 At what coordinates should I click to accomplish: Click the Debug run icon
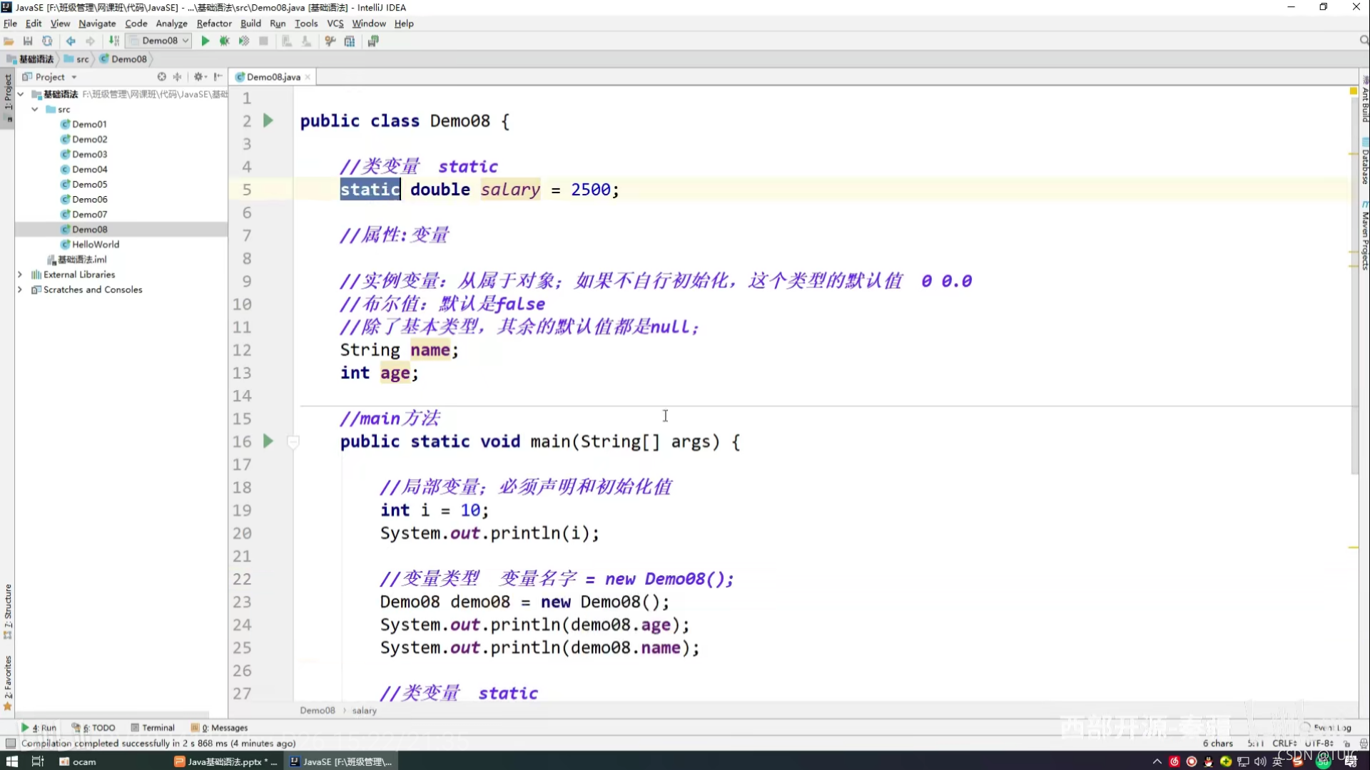(x=224, y=41)
